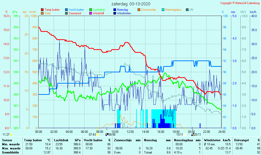
Task: Click the green Luchtdruk legend square
Action: coord(91,10)
